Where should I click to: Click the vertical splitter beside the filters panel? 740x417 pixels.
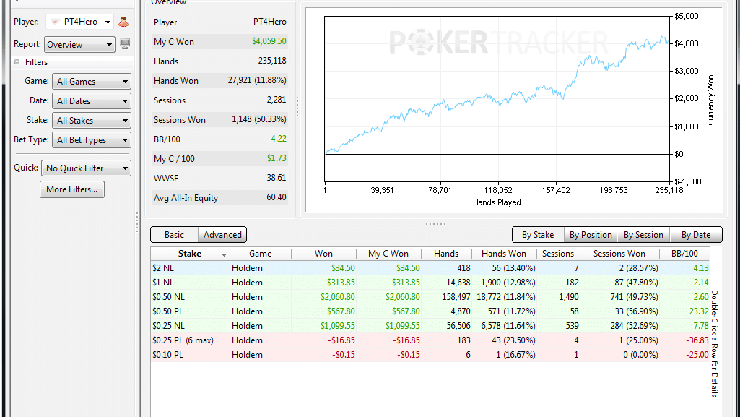tap(137, 222)
